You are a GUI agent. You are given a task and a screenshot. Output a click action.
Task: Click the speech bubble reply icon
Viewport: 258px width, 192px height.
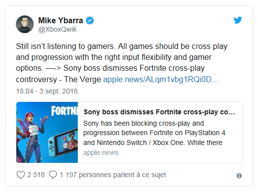[x=53, y=175]
